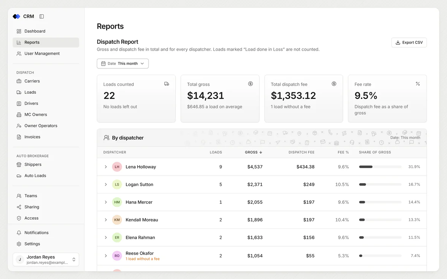Toggle the sidebar collapse icon
This screenshot has width=447, height=279.
tap(42, 16)
